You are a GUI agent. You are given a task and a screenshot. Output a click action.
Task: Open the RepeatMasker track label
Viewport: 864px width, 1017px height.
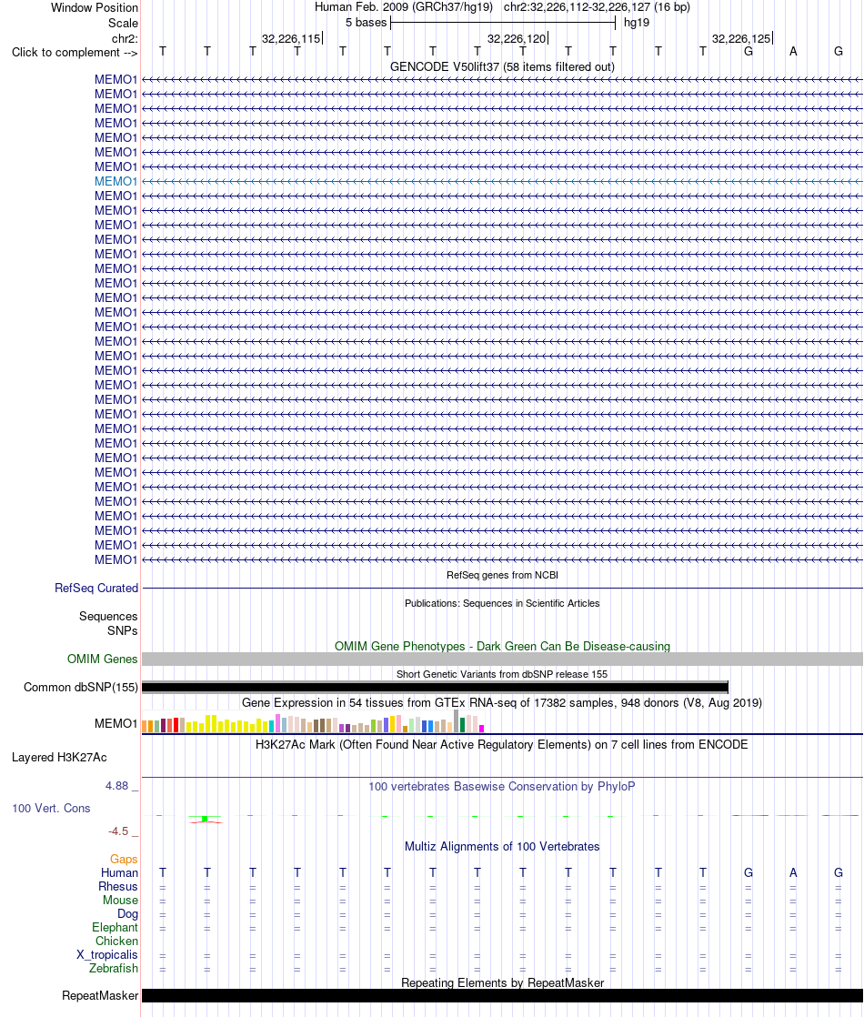(x=100, y=995)
